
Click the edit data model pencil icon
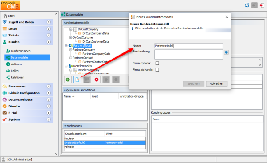pyautogui.click(x=77, y=80)
